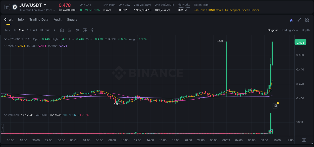Open Networks JUV (2) details
This screenshot has height=147, width=314.
point(182,10)
